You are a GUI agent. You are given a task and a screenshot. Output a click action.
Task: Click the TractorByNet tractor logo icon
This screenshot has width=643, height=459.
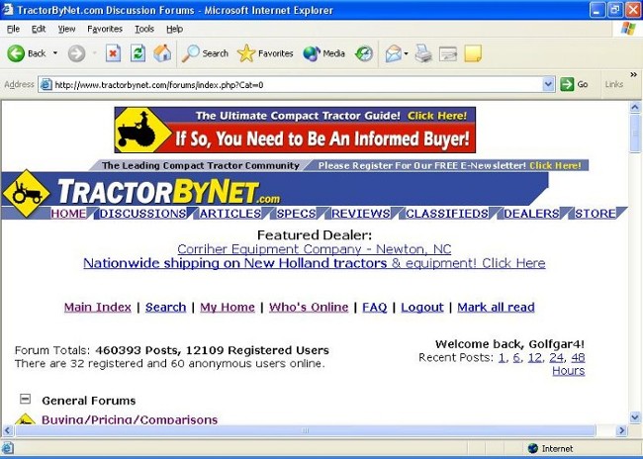(x=27, y=193)
